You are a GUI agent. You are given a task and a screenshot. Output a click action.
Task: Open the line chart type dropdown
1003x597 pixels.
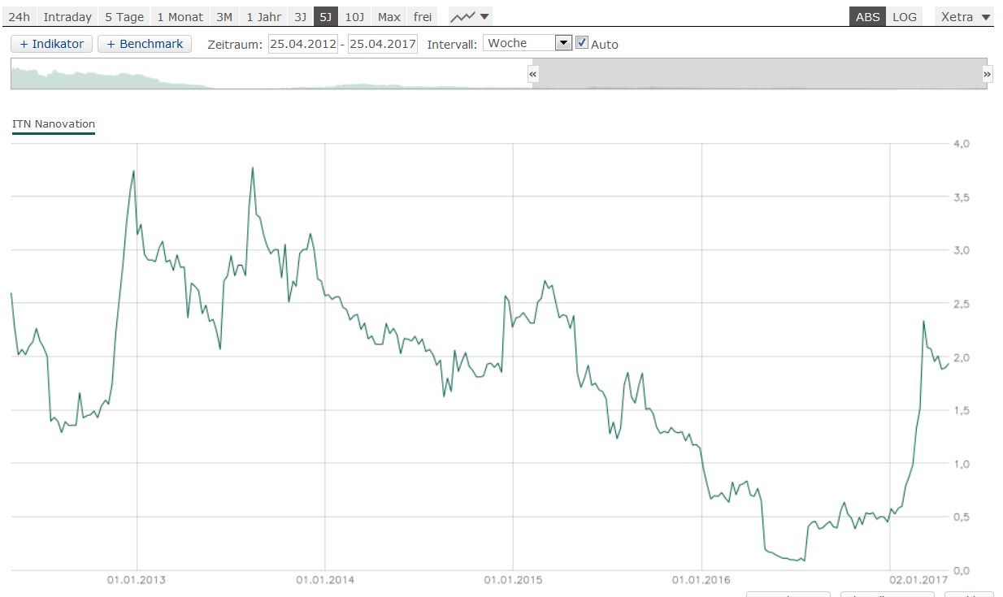coord(471,16)
